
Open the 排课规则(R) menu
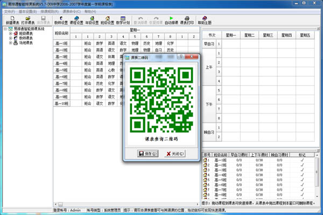tap(50, 11)
